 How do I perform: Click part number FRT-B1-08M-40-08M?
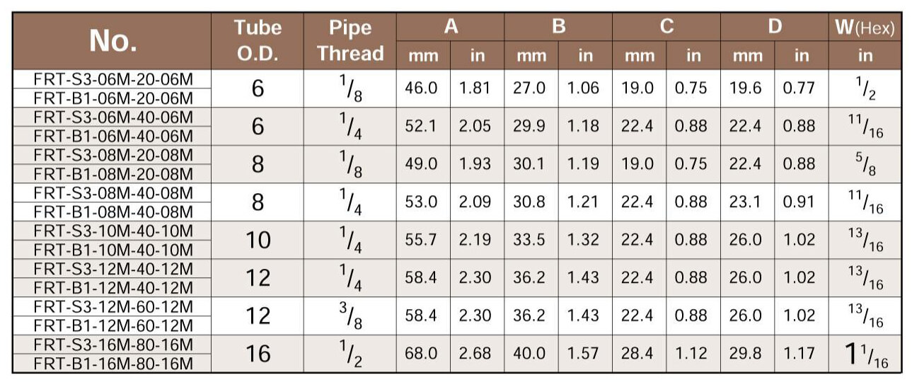click(113, 212)
